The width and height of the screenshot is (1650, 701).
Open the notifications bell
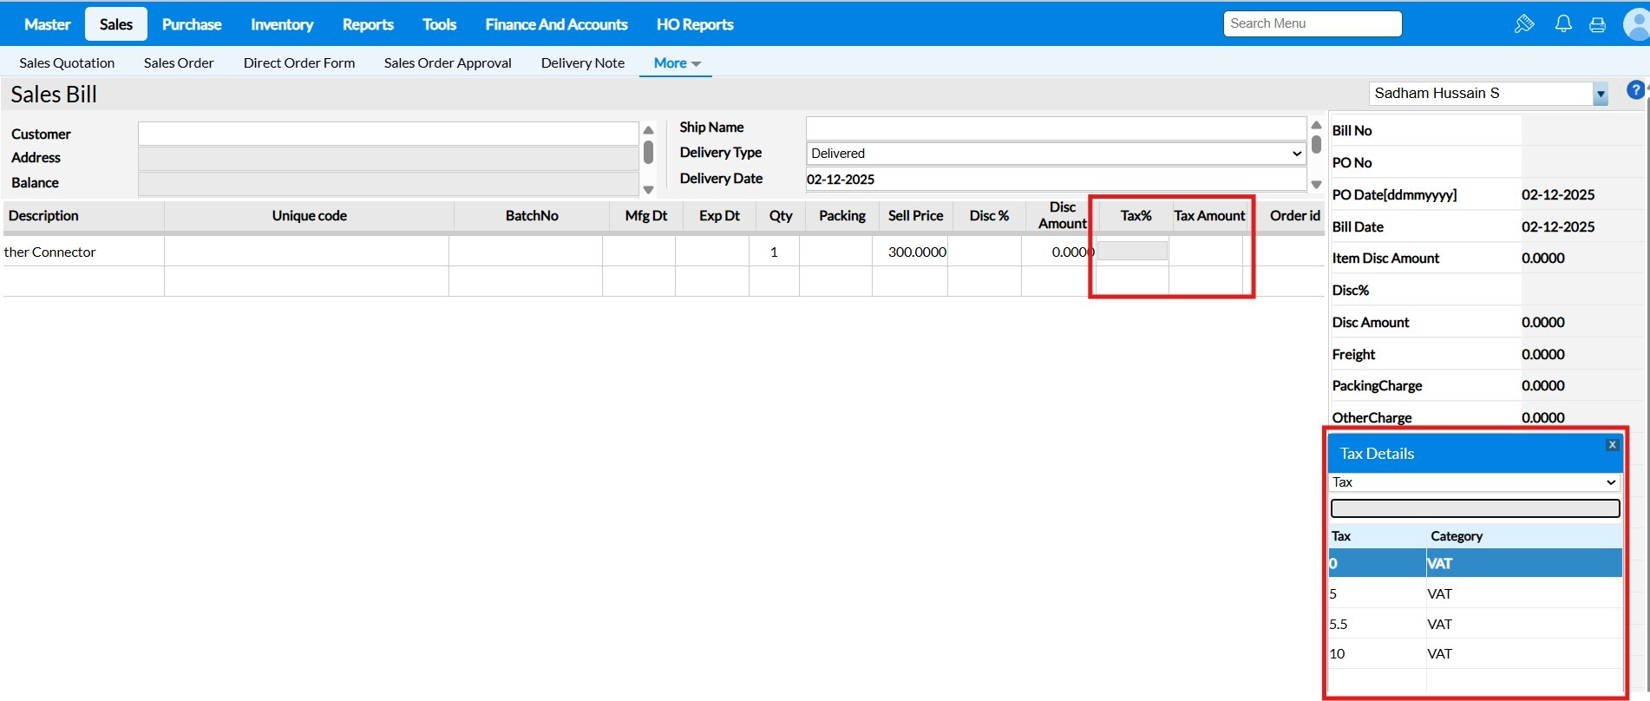pos(1563,24)
